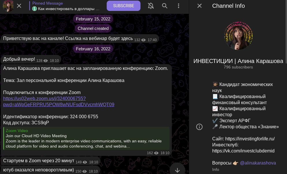The height and width of the screenshot is (174, 287).
Task: Click the February 15, 2022 date badge
Action: [93, 19]
